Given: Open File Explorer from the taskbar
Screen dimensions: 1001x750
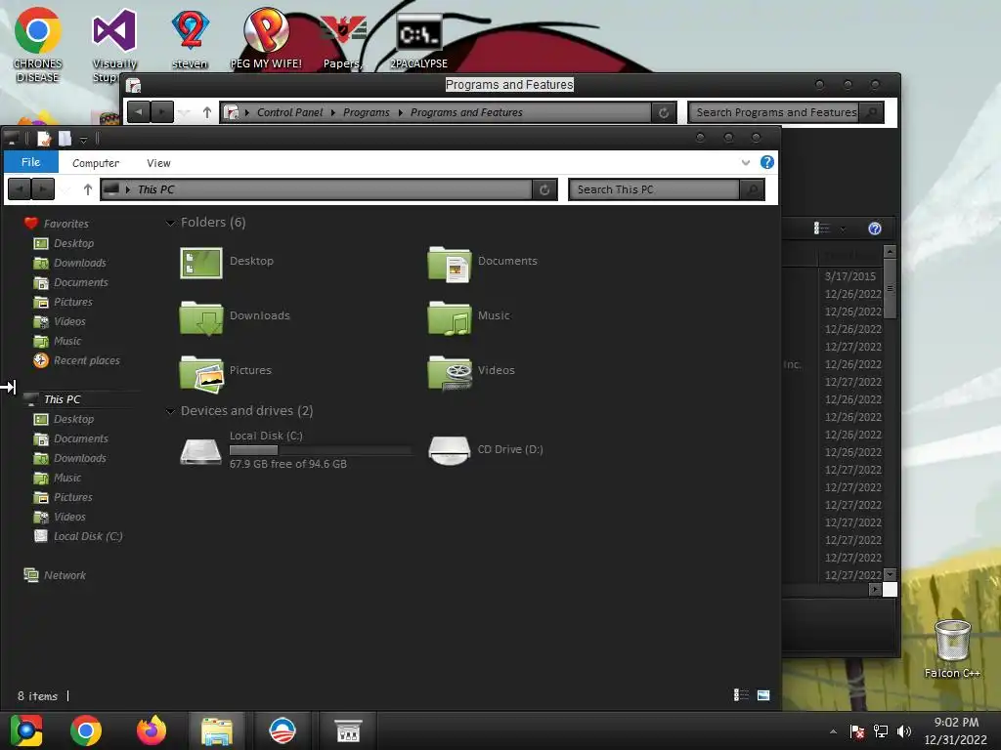Looking at the screenshot, I should [217, 730].
